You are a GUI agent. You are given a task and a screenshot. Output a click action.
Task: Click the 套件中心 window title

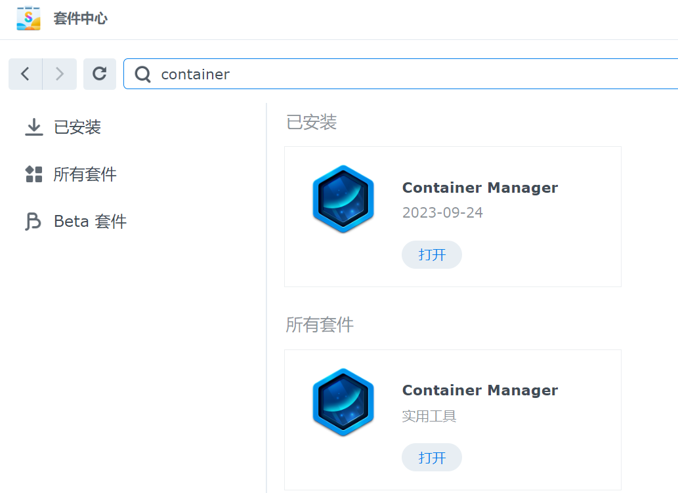[80, 18]
